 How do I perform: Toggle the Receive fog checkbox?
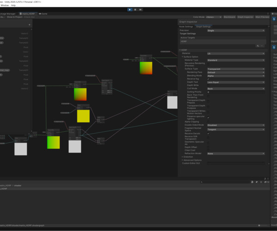(x=208, y=79)
